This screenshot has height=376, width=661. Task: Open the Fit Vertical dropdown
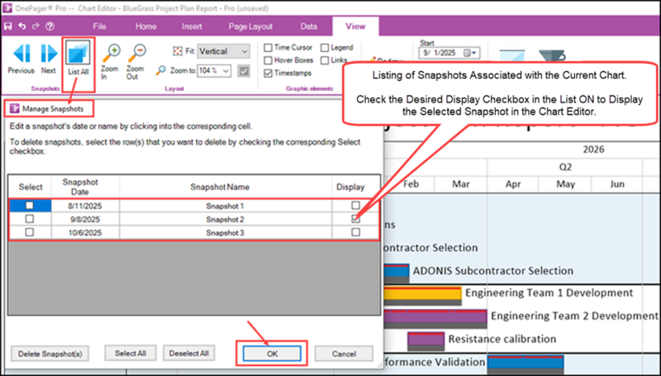pos(223,51)
